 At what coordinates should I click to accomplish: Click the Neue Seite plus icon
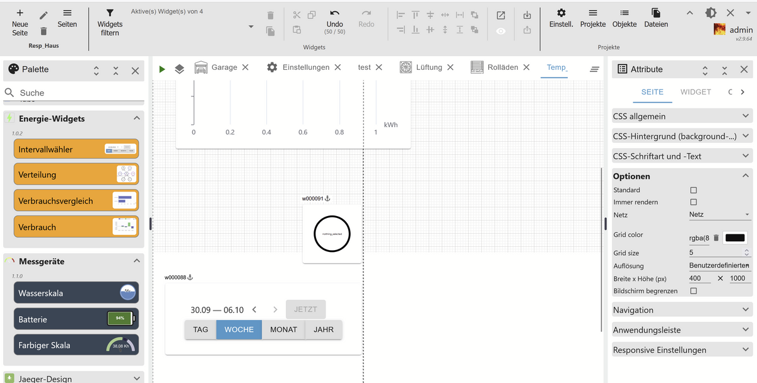[20, 13]
